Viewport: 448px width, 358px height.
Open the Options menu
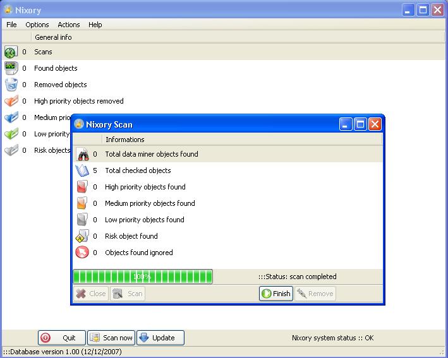(x=37, y=25)
